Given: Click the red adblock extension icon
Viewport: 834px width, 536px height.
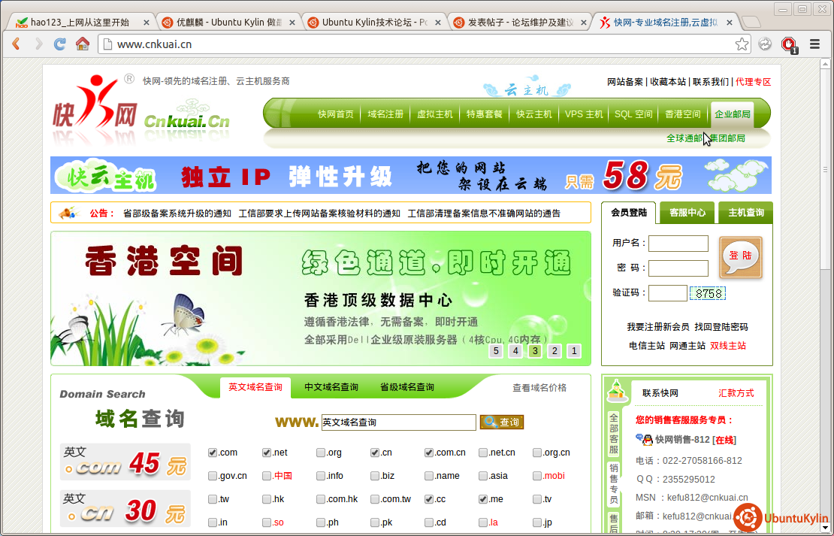Looking at the screenshot, I should 789,44.
